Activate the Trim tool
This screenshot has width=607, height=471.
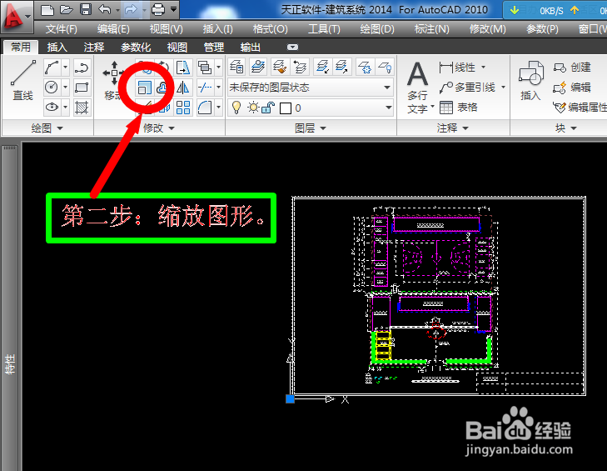(x=204, y=88)
